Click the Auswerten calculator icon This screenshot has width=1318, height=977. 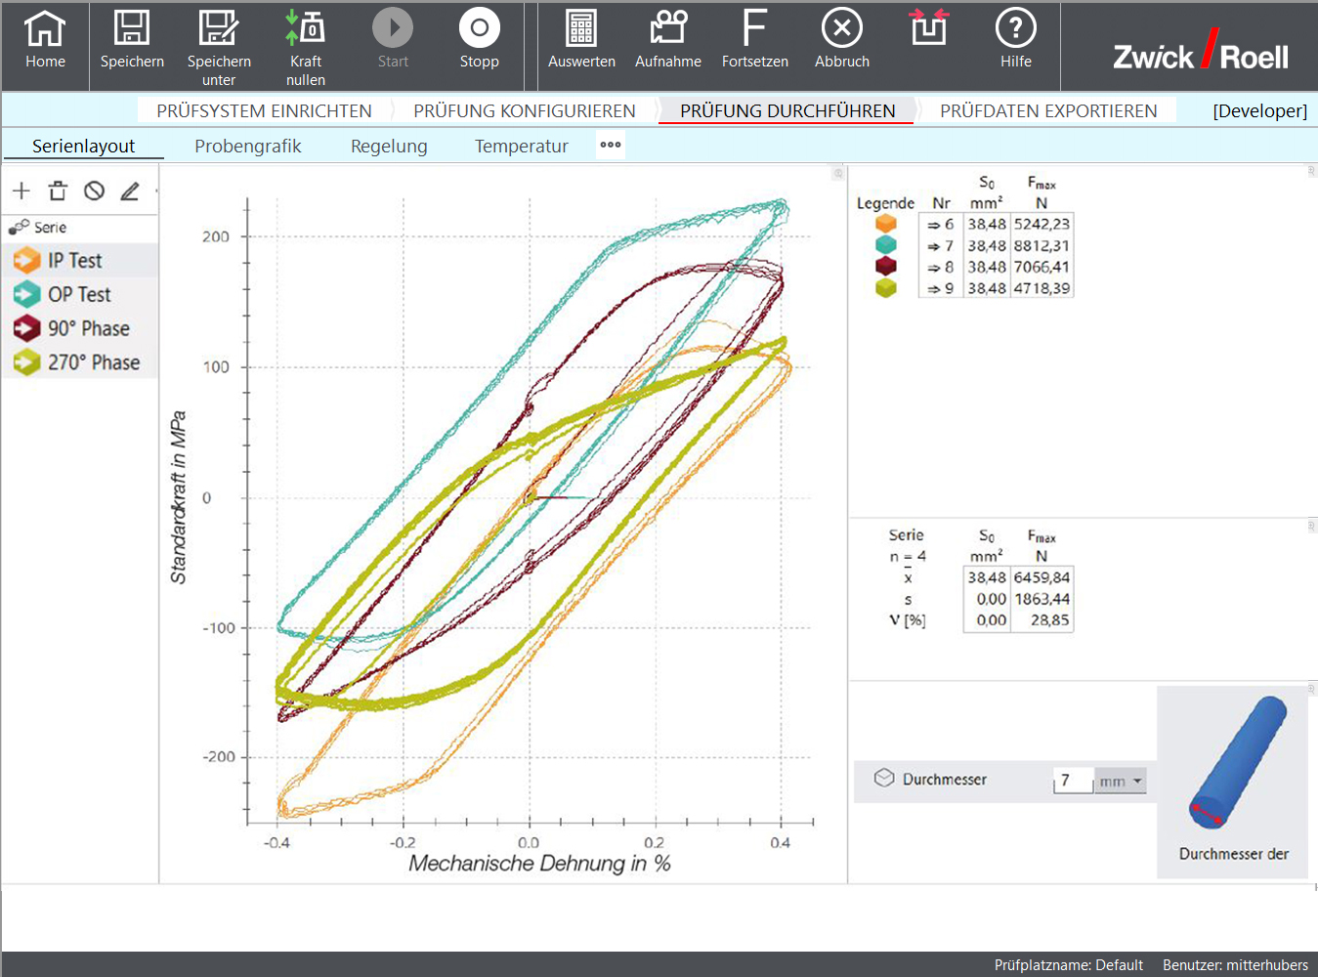tap(581, 29)
